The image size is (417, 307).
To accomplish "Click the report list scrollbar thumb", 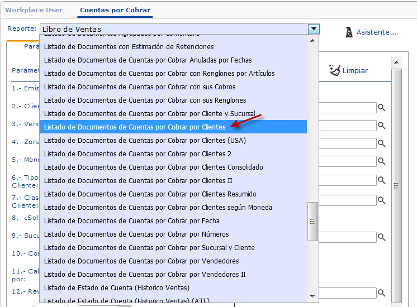I will [313, 222].
